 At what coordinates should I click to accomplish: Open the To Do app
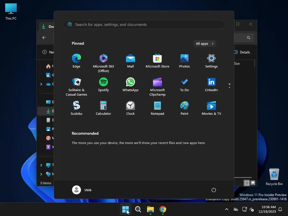point(184,84)
